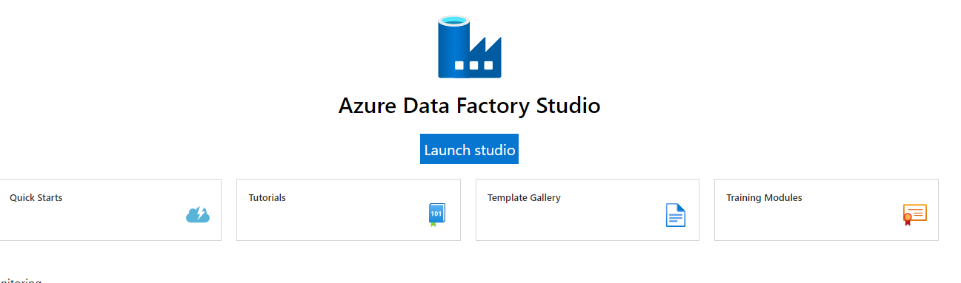
Task: Click the Azure Data Factory Studio heading
Action: pos(469,106)
